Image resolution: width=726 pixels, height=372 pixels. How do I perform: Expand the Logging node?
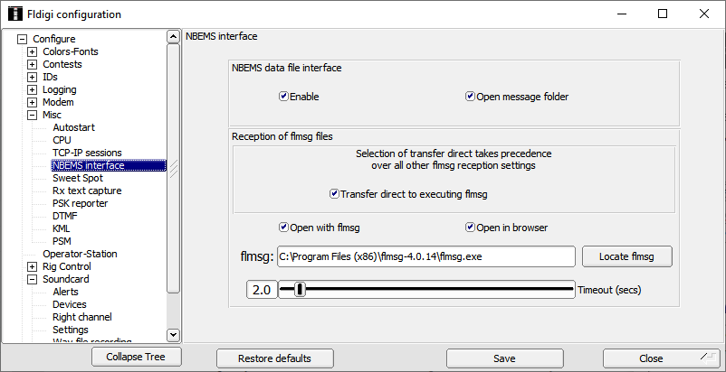32,89
